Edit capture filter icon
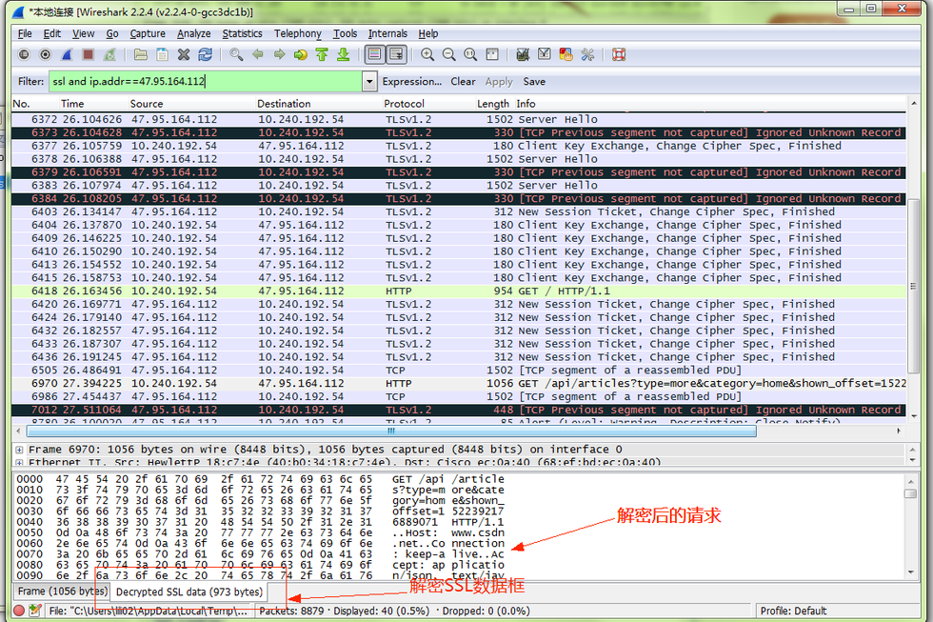The image size is (933, 622). point(523,54)
